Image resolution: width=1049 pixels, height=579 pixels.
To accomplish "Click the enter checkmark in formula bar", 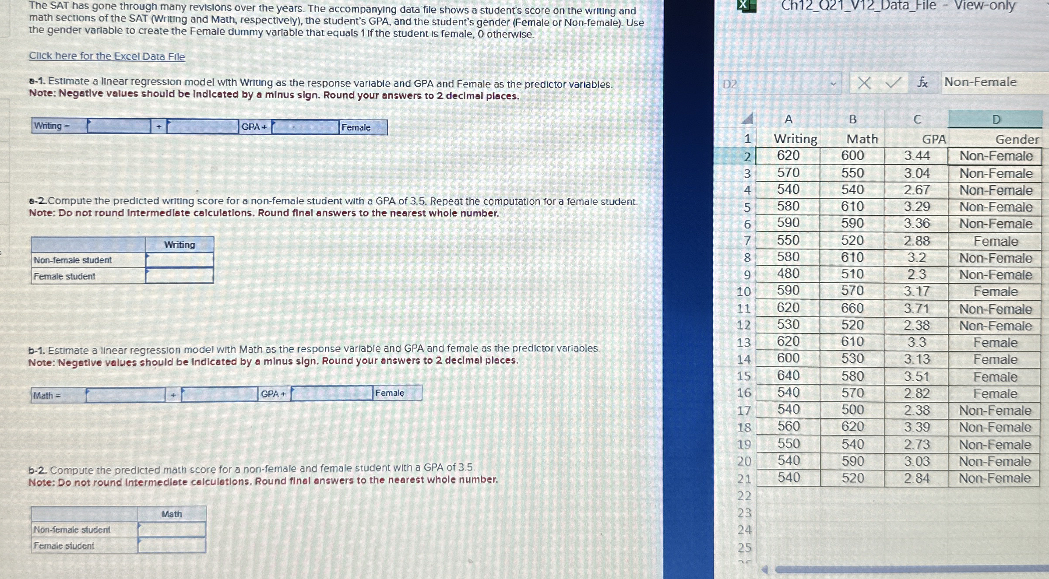I will click(x=893, y=83).
